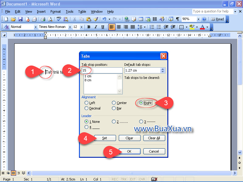The width and height of the screenshot is (243, 182).
Task: Click the Numbering list icon
Action: 152,27
